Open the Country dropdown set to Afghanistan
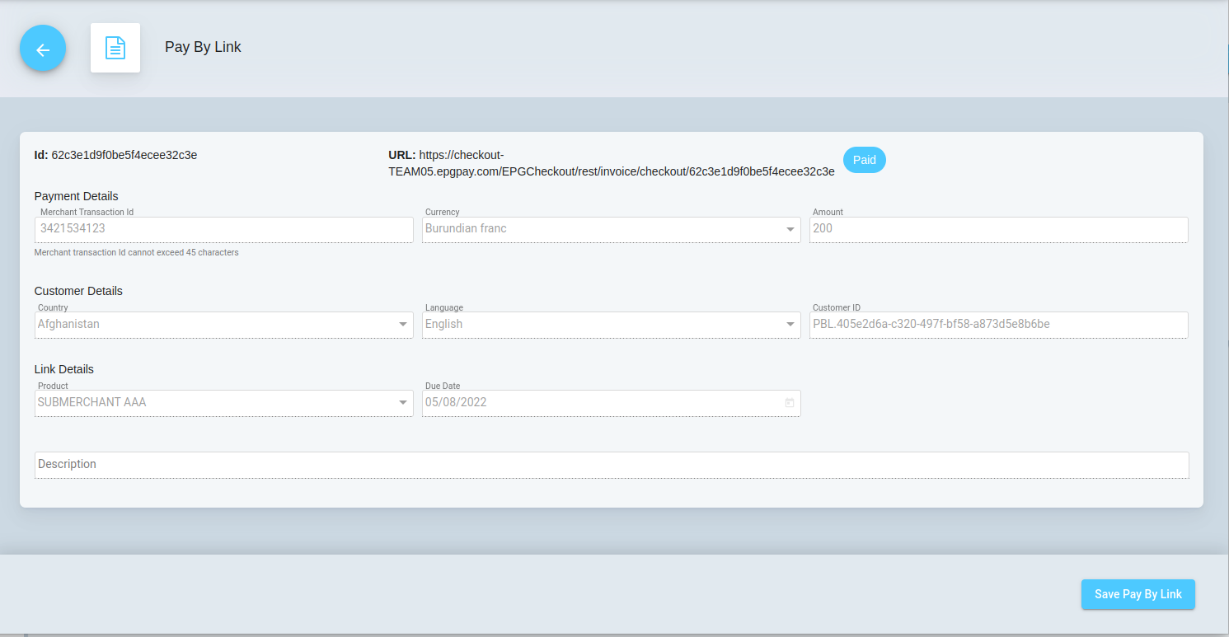 [x=403, y=325]
